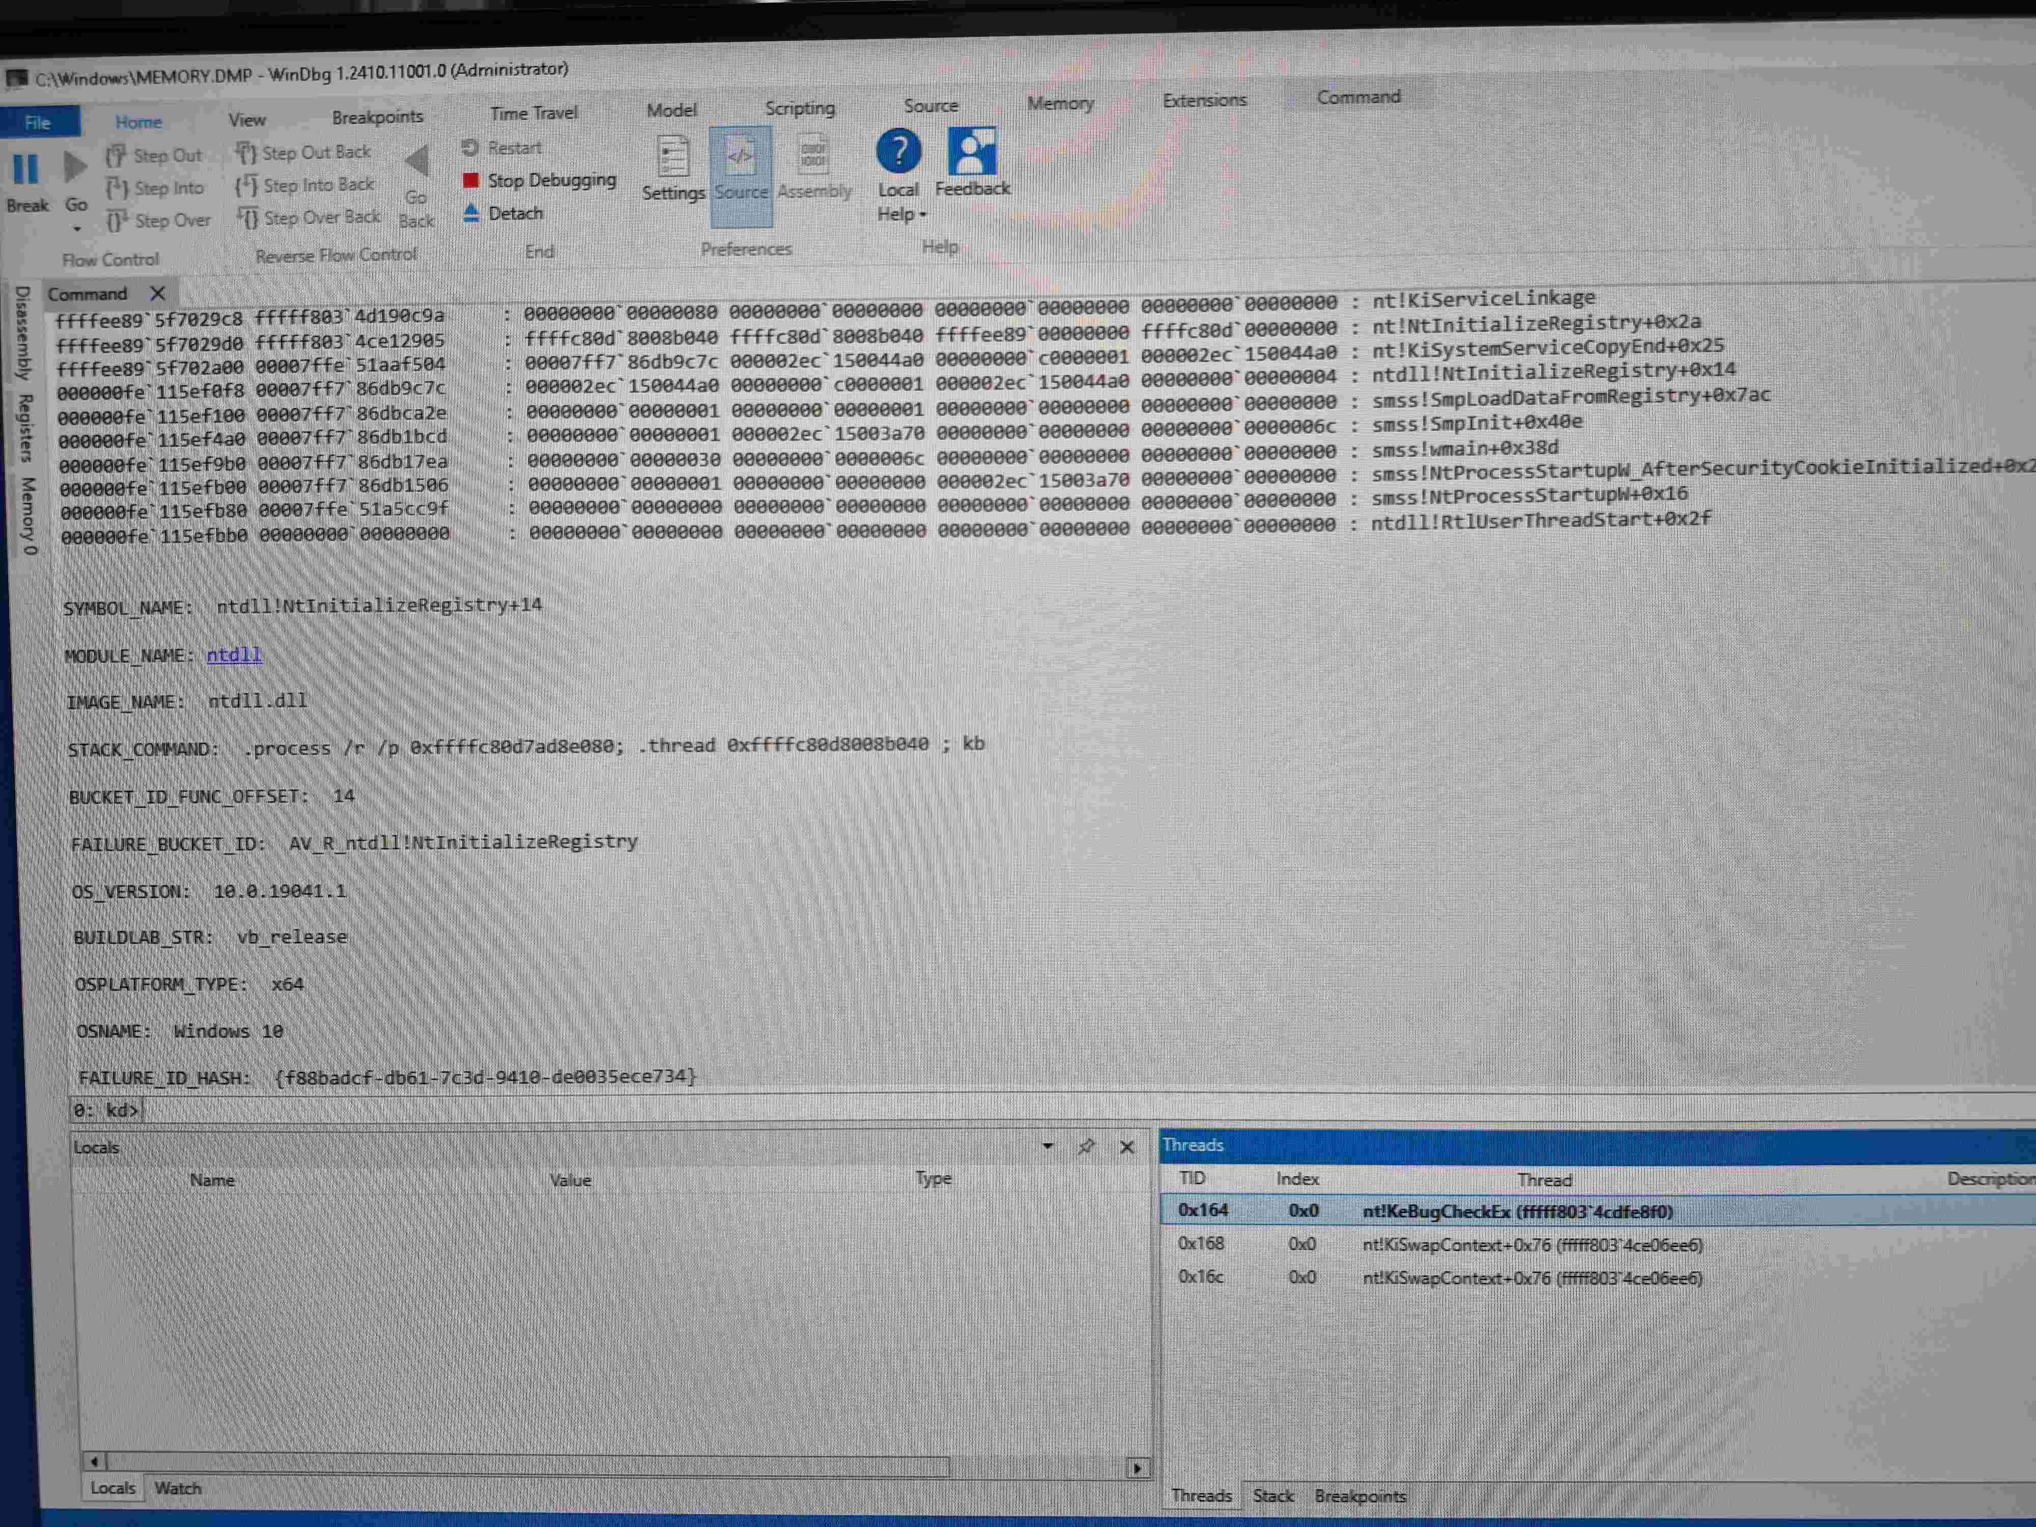Click Locals scrollbar right arrow
Screen dimensions: 2036x1527
[x=1137, y=1468]
